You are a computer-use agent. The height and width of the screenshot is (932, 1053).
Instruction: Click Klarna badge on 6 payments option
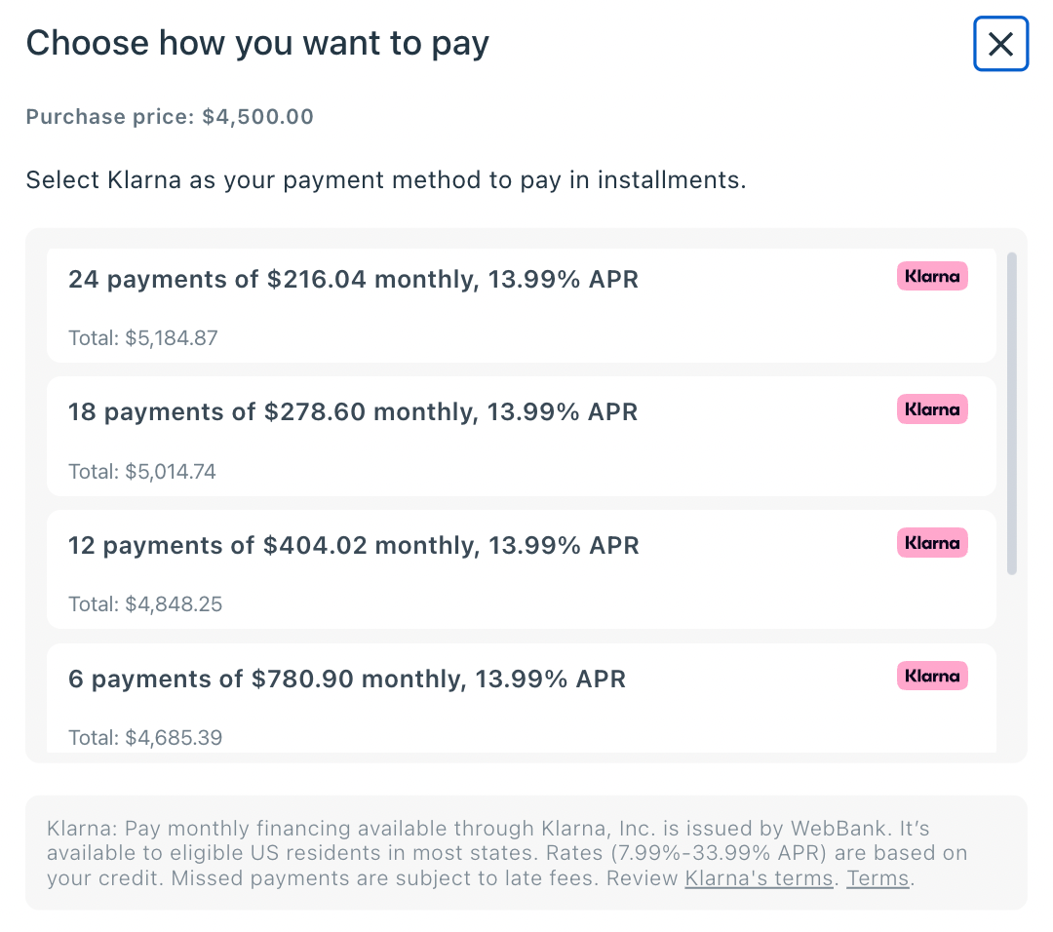point(932,676)
